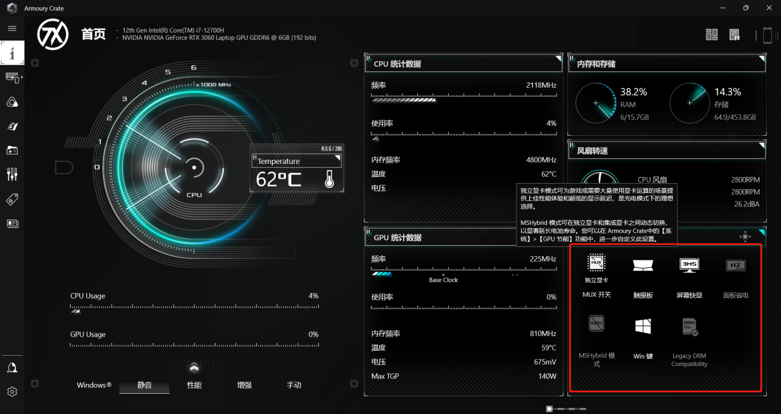
Task: Click the settings gear in sidebar
Action: point(12,391)
